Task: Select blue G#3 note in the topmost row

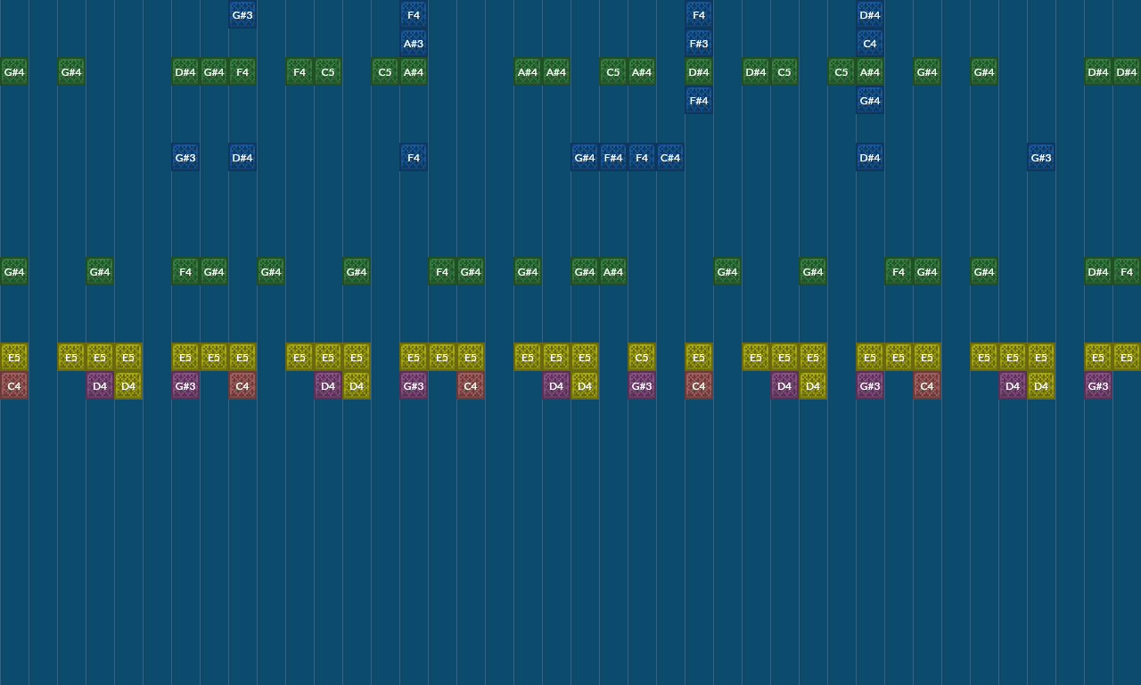Action: pyautogui.click(x=242, y=14)
